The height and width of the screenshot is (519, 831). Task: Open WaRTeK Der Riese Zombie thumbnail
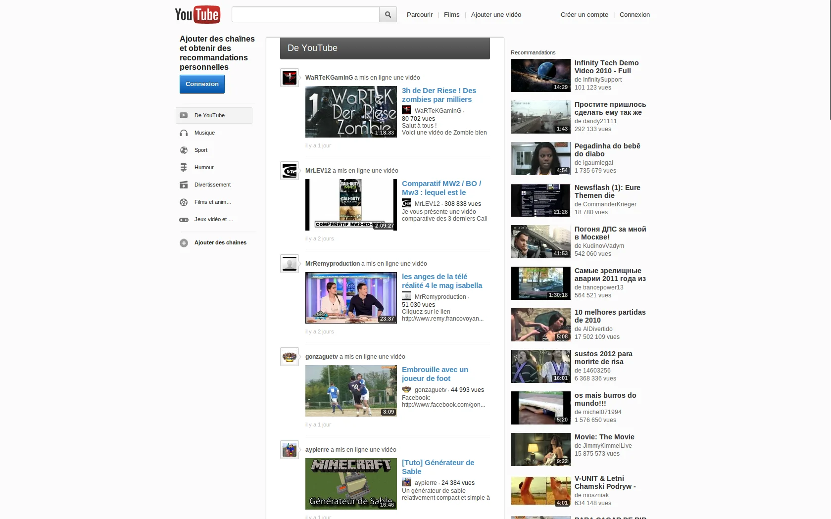tap(351, 112)
